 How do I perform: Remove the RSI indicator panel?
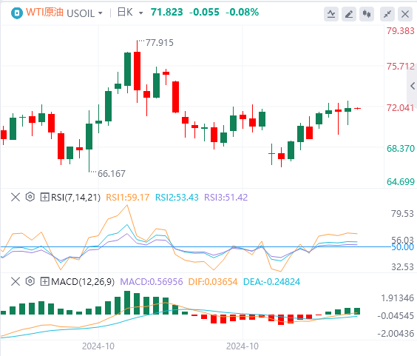[x=16, y=198]
